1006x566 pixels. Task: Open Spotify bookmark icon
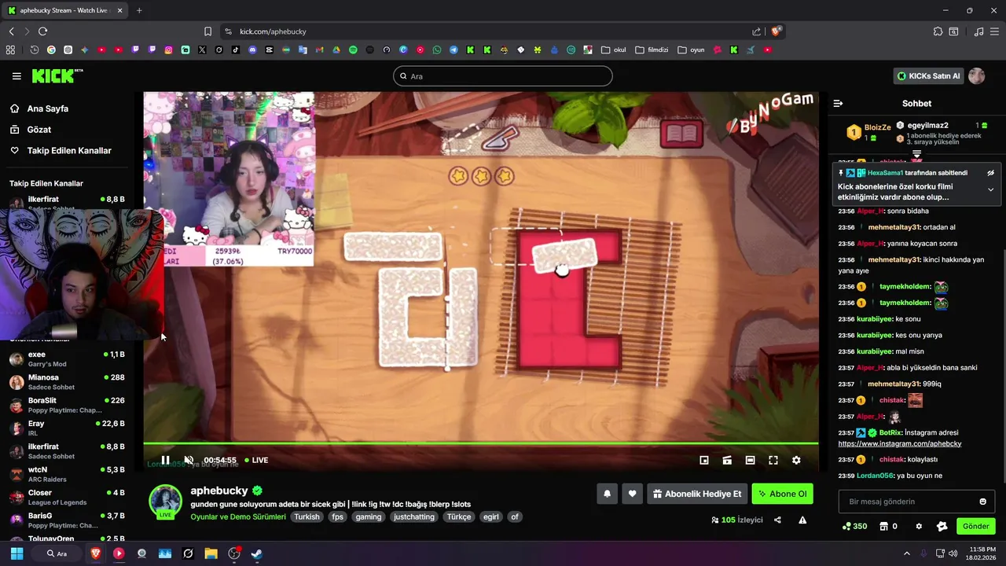pos(353,50)
